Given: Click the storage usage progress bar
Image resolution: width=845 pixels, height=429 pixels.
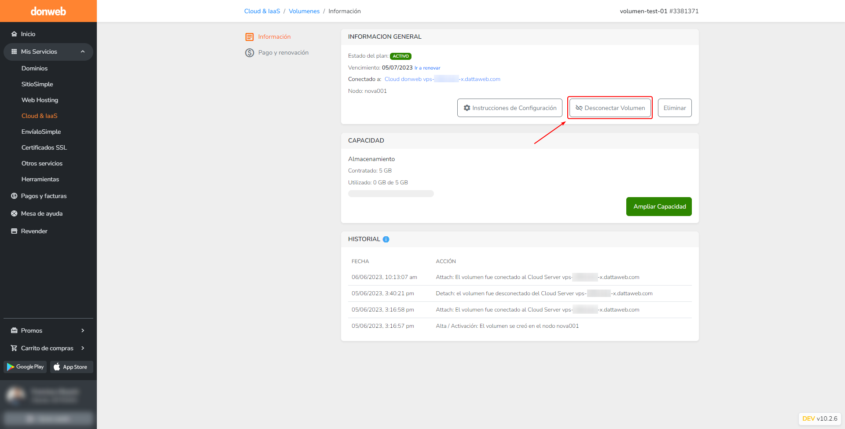Looking at the screenshot, I should 391,194.
